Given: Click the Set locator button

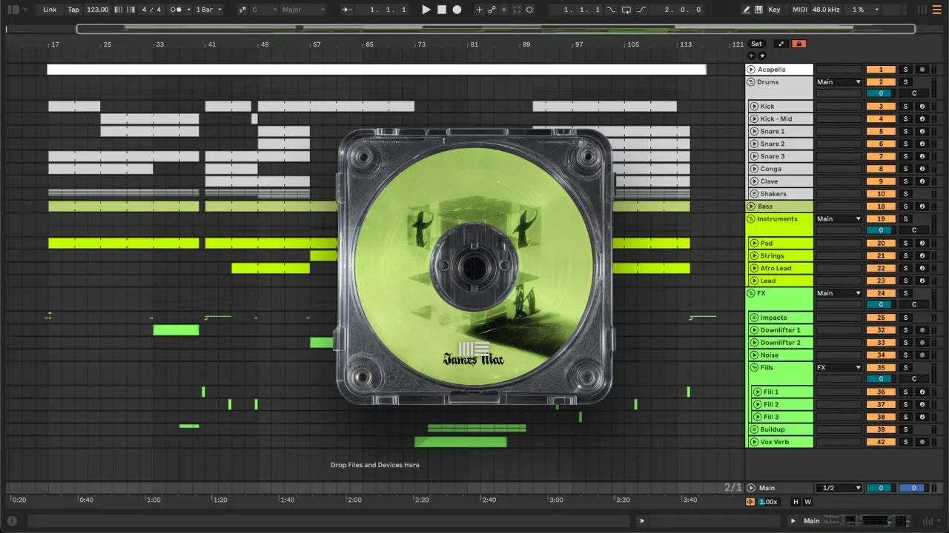Looking at the screenshot, I should pos(756,44).
